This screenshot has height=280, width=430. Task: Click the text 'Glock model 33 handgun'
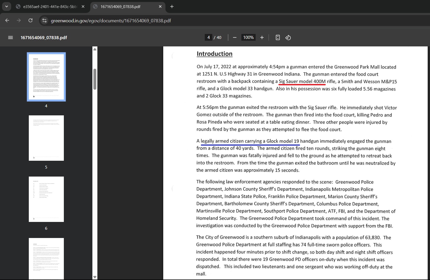247,89
